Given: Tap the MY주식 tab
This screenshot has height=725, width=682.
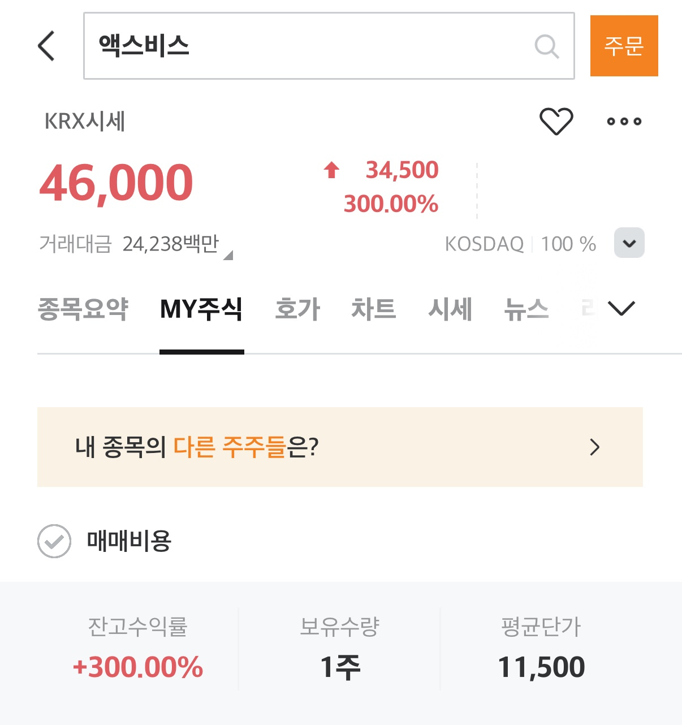Looking at the screenshot, I should [x=201, y=309].
